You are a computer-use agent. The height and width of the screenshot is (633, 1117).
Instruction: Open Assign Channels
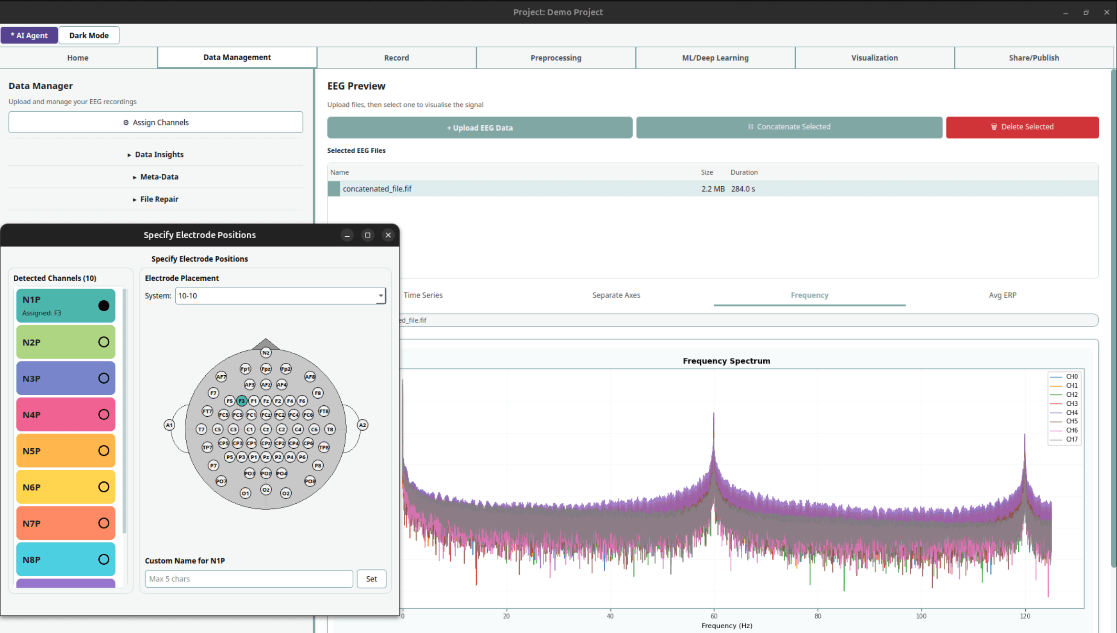point(156,123)
